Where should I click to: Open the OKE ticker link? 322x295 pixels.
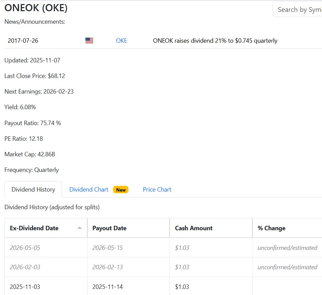point(121,41)
